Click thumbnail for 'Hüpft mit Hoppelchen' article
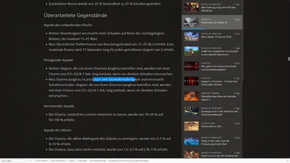 [191, 51]
